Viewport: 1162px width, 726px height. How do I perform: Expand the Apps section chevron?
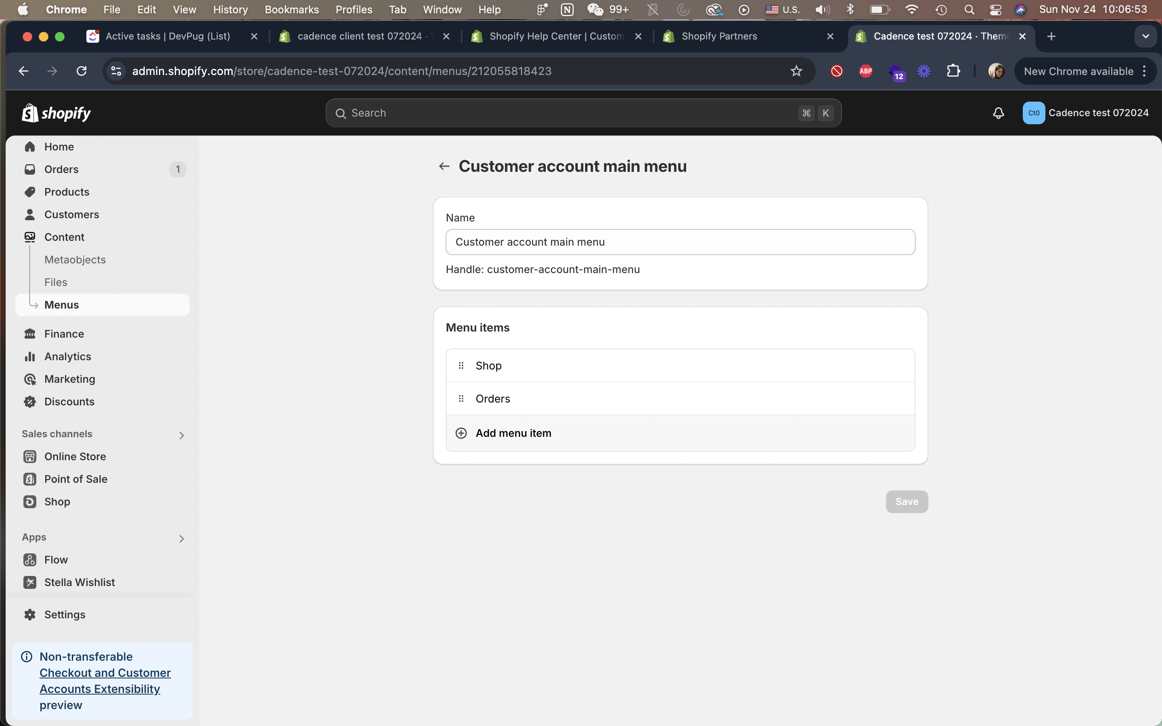pyautogui.click(x=182, y=539)
